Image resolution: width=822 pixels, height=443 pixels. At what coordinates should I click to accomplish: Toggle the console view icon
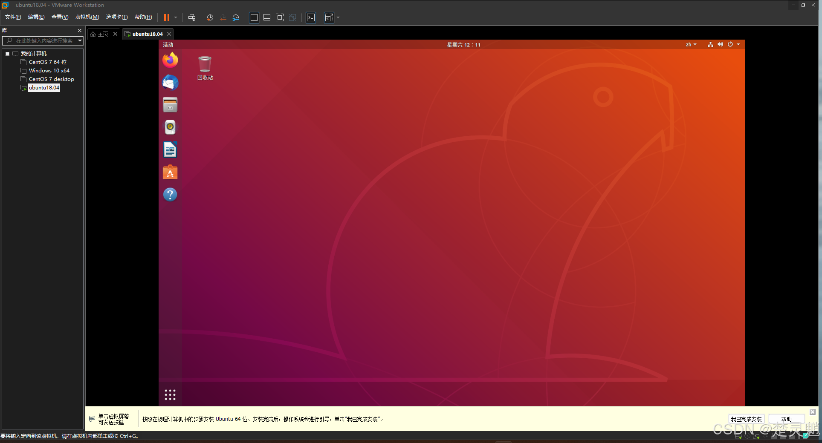click(x=311, y=17)
